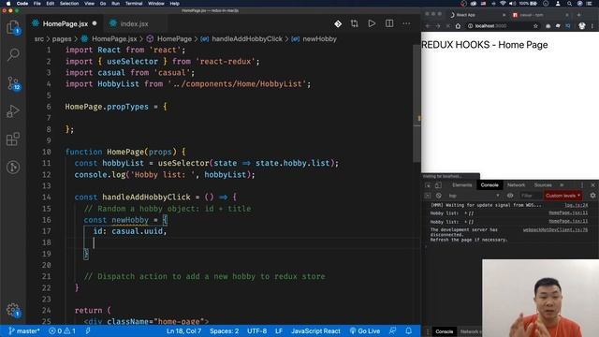Open the Custom levels dropdown in the console
Viewport: 599px width, 337px height.
point(562,196)
